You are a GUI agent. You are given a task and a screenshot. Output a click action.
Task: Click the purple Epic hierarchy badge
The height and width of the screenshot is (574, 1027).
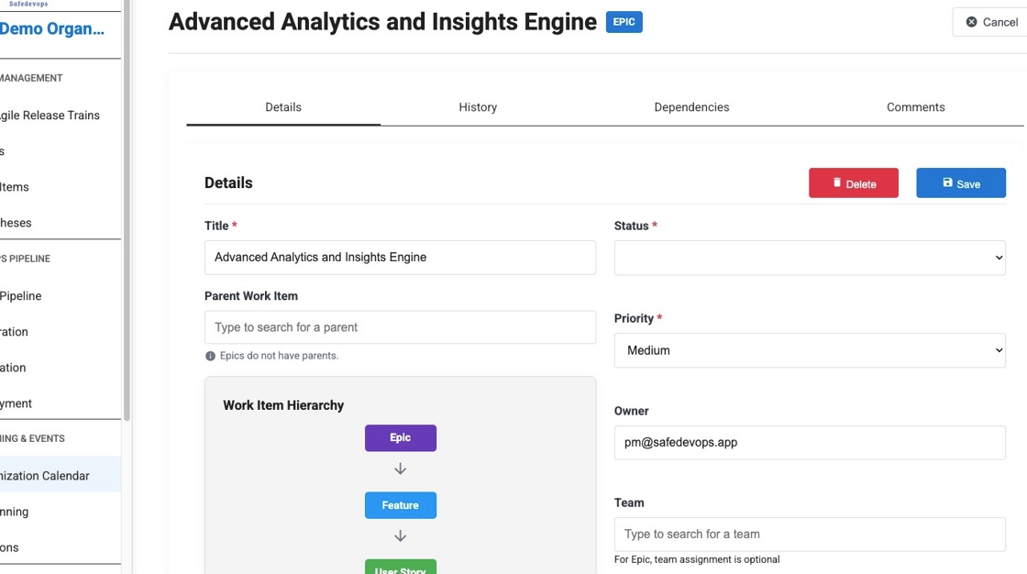pos(400,437)
